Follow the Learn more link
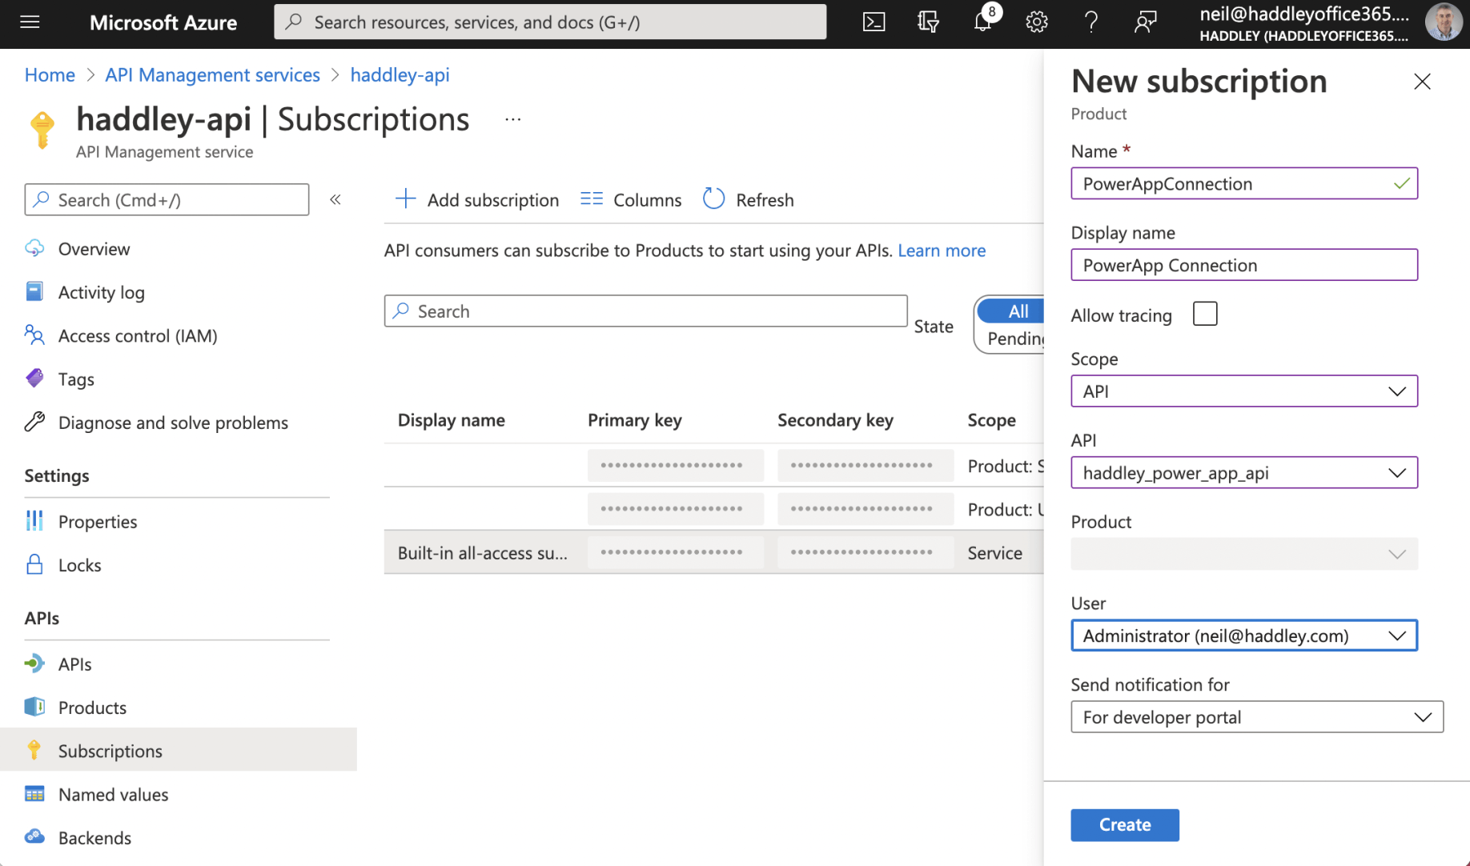 [x=941, y=251]
